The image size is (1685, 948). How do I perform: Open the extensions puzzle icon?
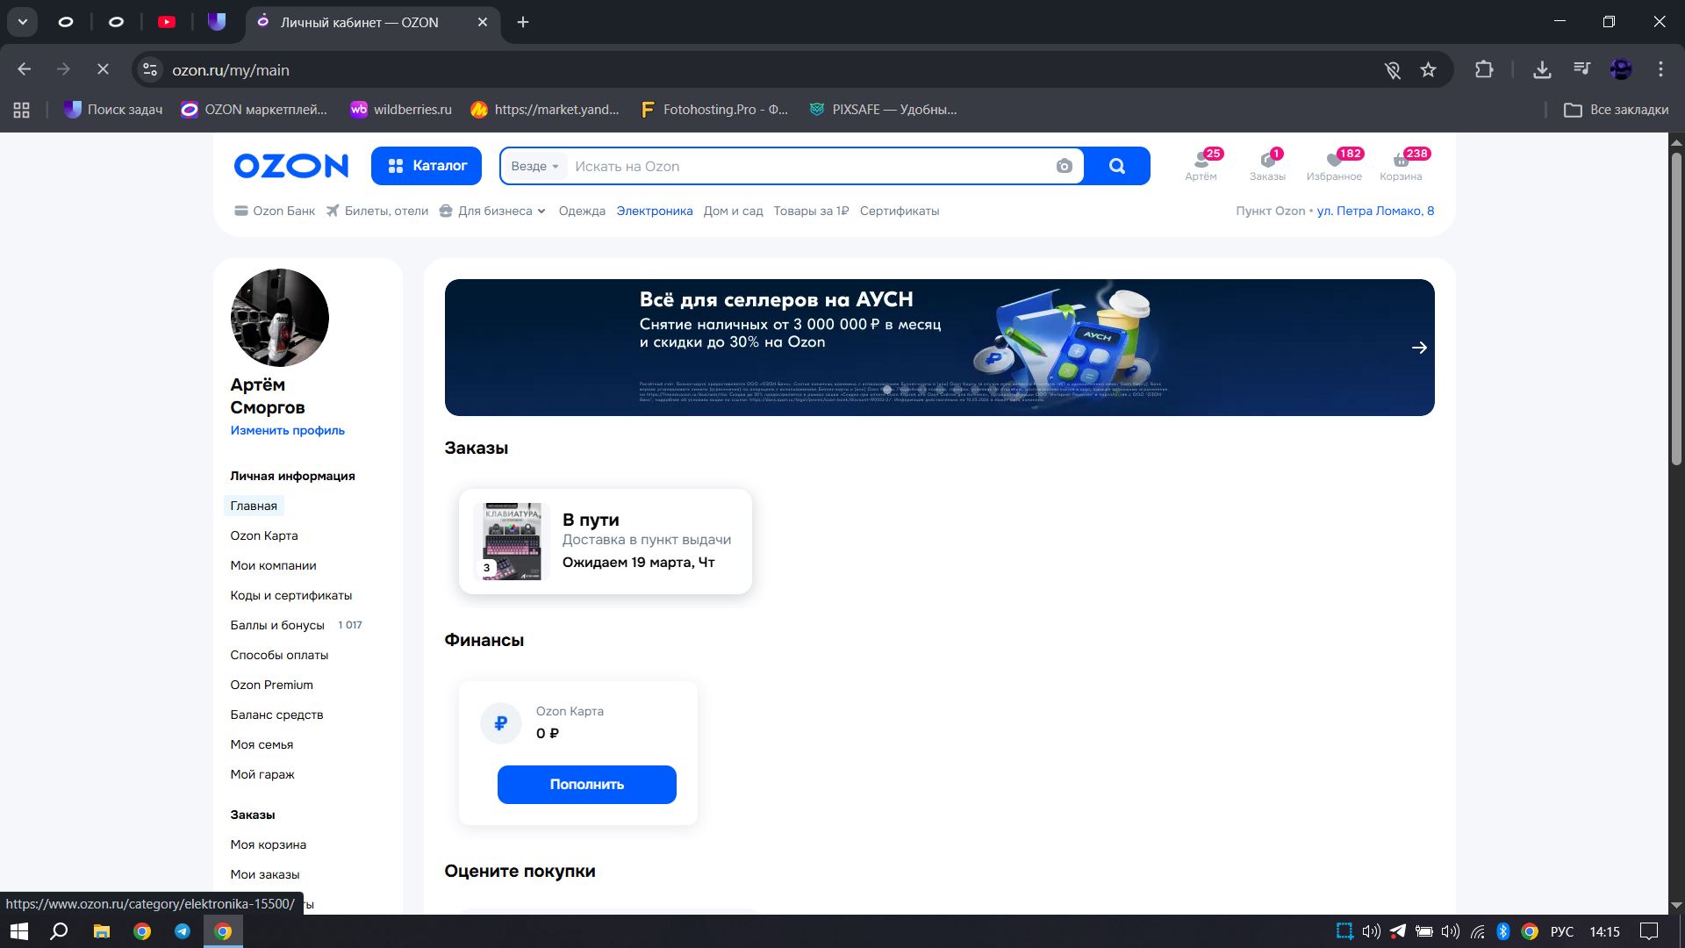pos(1484,70)
